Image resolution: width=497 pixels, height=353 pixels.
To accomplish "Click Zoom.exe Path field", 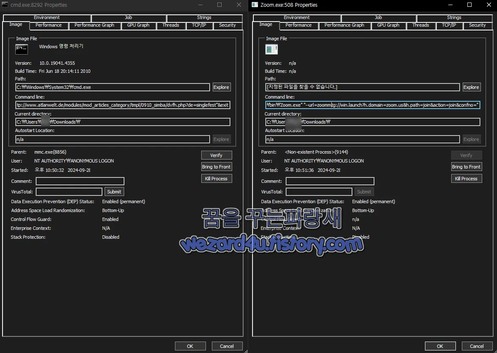I will [363, 87].
